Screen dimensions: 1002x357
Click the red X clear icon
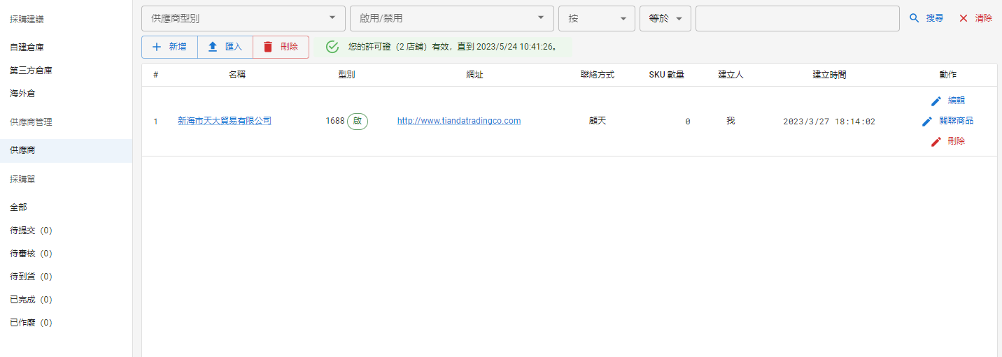point(964,18)
